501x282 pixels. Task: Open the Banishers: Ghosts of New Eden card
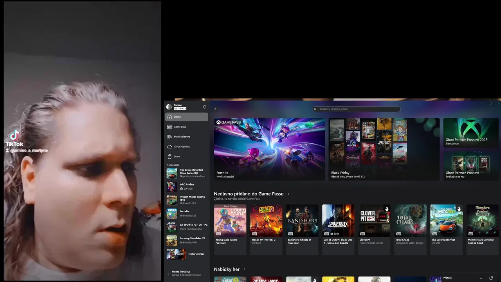tap(302, 230)
